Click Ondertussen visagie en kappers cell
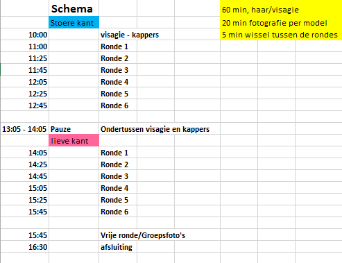The image size is (342, 263). coord(155,129)
